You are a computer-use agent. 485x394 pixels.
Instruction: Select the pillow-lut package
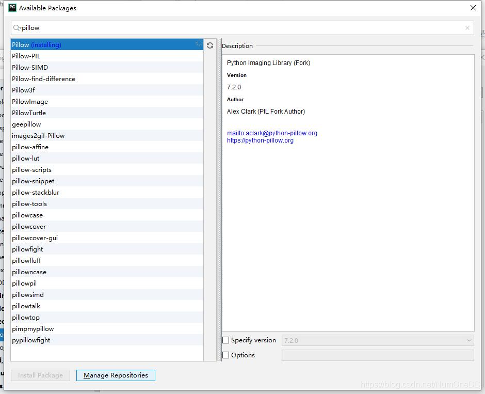point(107,159)
